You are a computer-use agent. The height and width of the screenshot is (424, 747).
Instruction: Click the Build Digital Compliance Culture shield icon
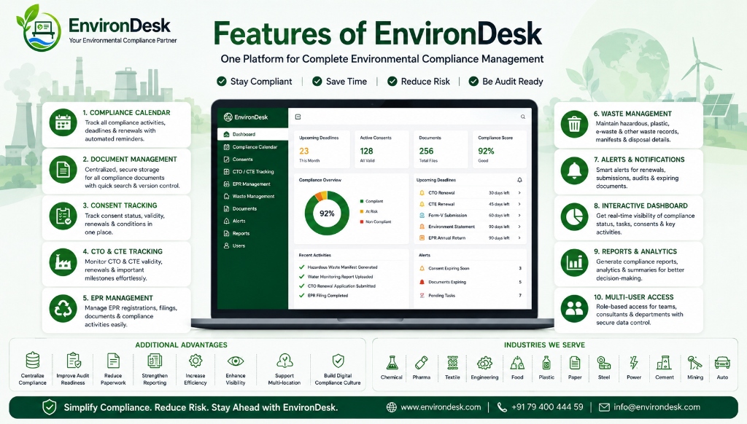coord(338,360)
